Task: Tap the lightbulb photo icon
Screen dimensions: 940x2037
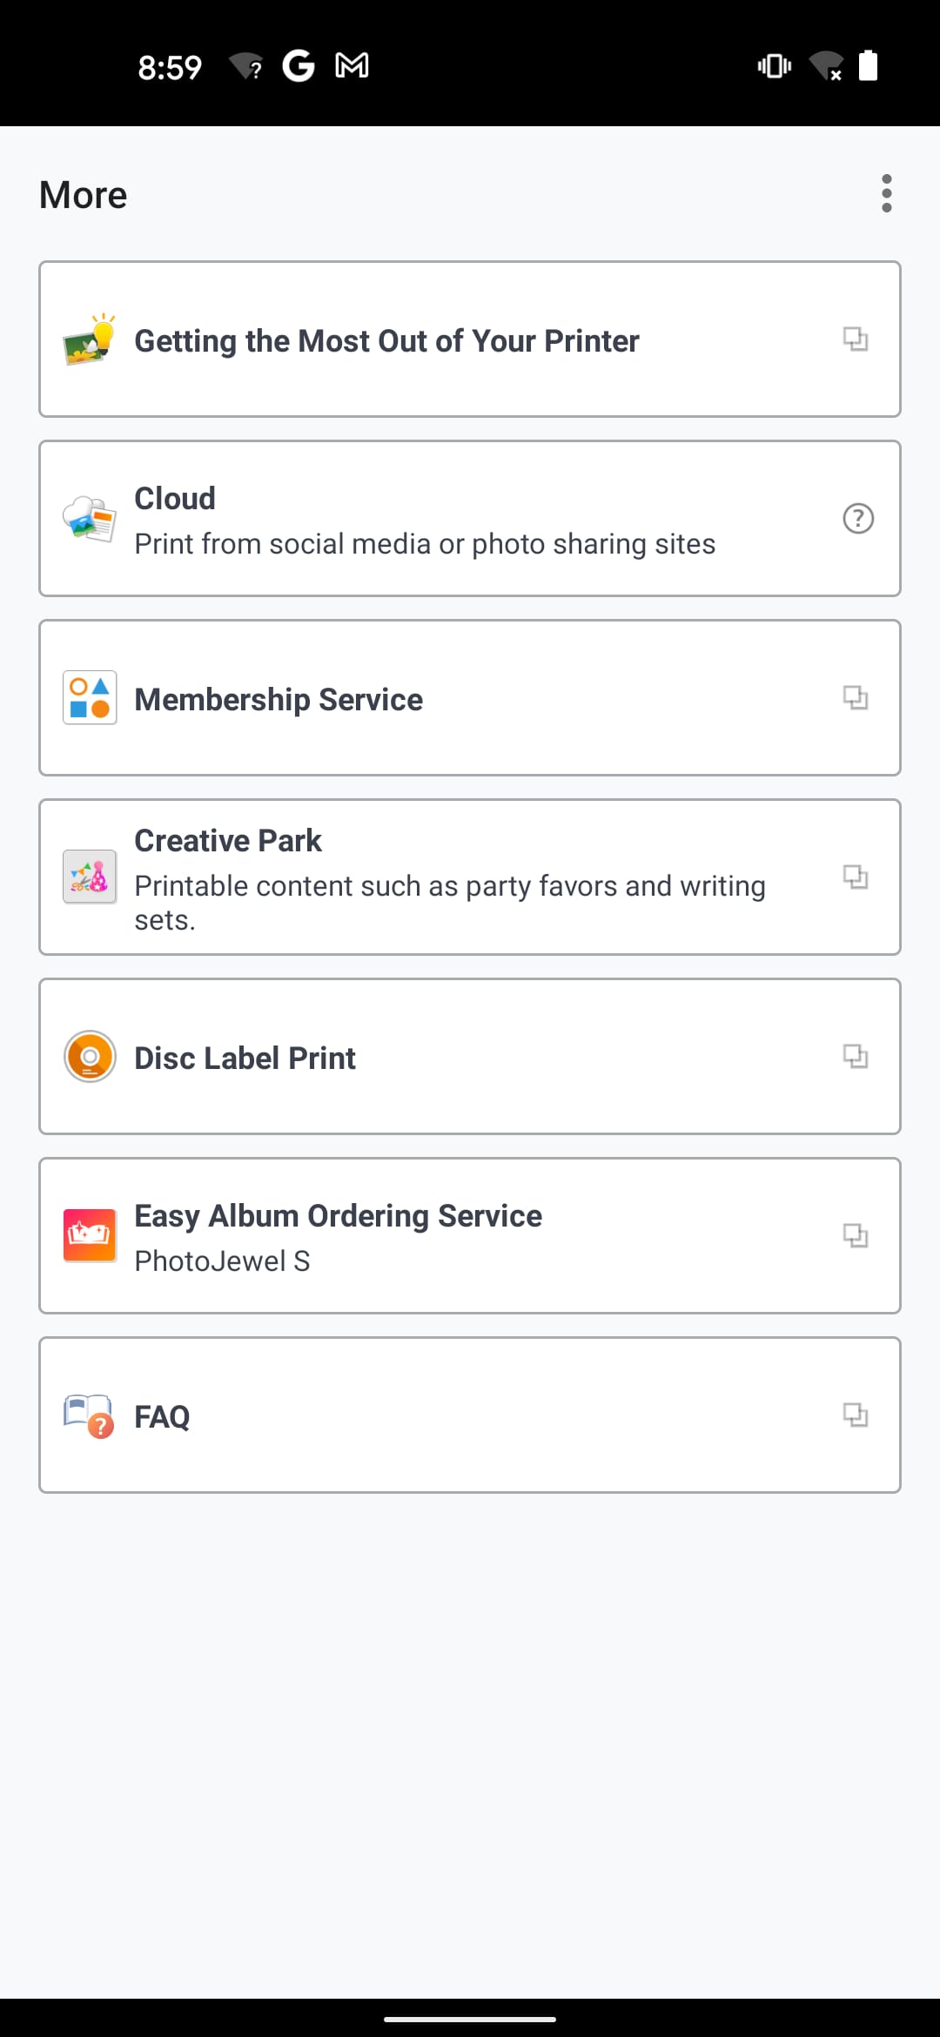Action: (90, 339)
